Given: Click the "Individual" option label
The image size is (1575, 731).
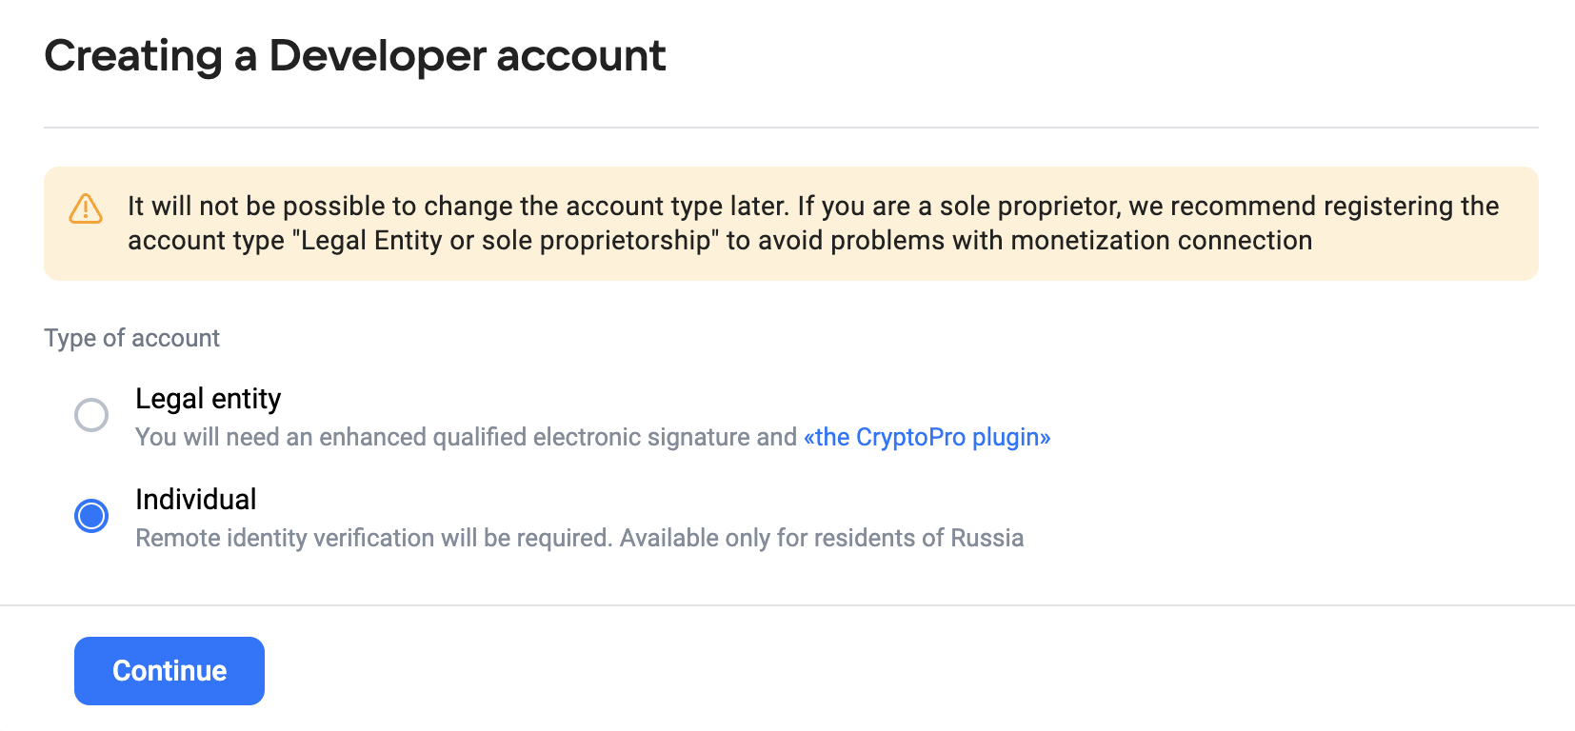Looking at the screenshot, I should coord(195,500).
